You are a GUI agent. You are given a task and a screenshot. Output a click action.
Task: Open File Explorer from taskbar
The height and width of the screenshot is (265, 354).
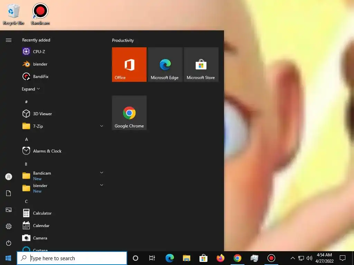click(186, 258)
